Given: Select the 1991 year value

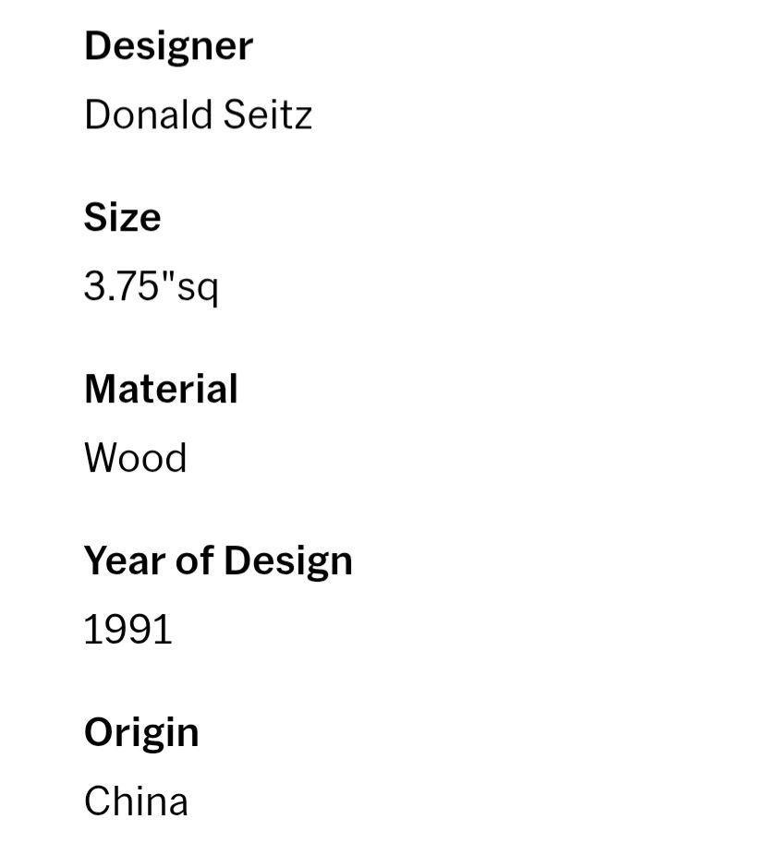Looking at the screenshot, I should point(127,630).
